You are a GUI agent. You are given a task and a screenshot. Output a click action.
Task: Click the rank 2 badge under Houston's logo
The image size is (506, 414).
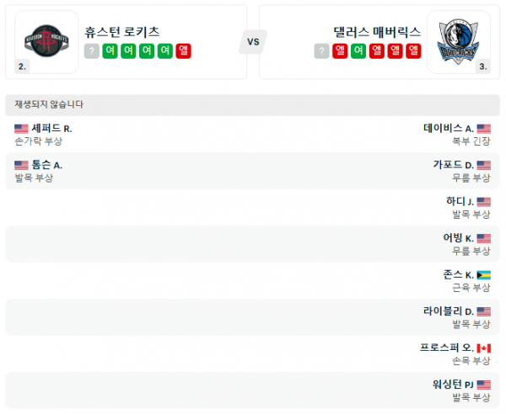pos(22,66)
